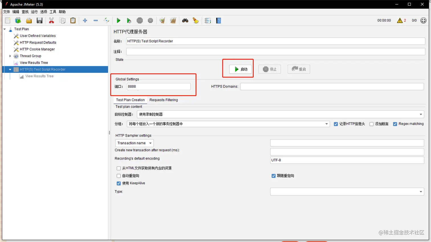Select HTTP Cookie Manager in tree
The height and width of the screenshot is (242, 431).
tap(37, 49)
